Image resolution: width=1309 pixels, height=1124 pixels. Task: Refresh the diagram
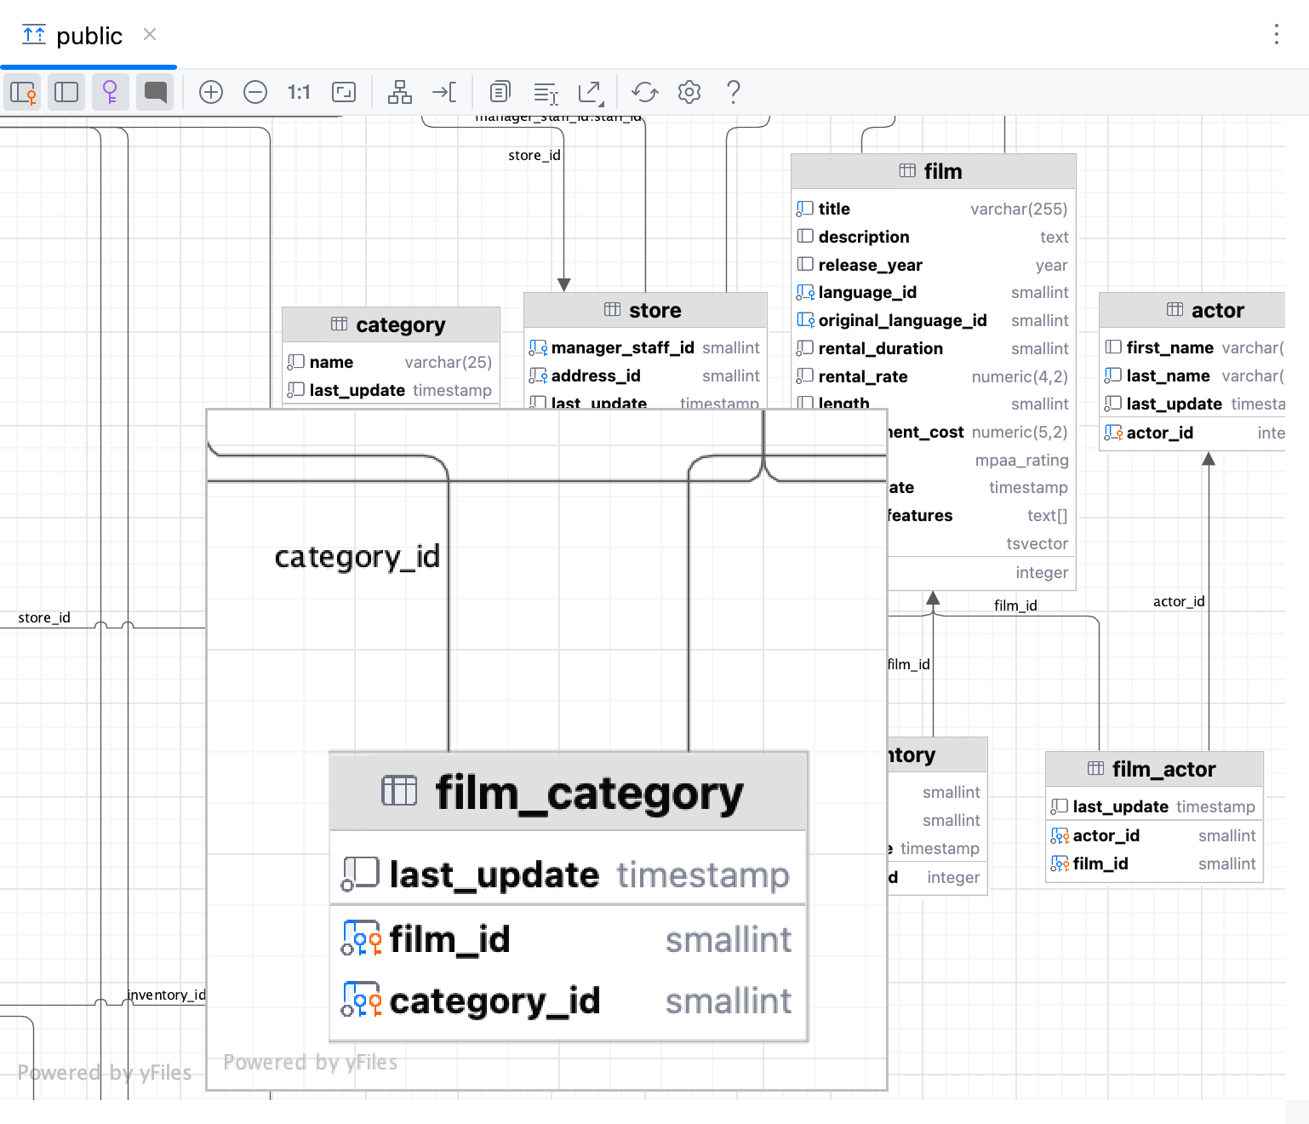[x=644, y=92]
